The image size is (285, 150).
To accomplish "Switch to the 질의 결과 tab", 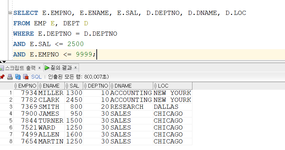I will pos(61,68).
